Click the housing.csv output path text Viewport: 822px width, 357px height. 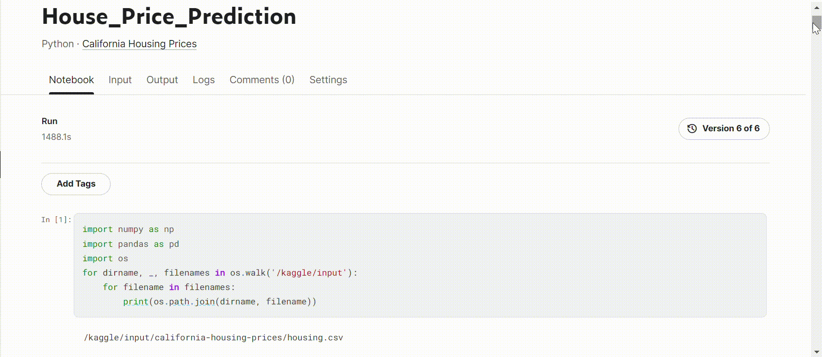(214, 338)
